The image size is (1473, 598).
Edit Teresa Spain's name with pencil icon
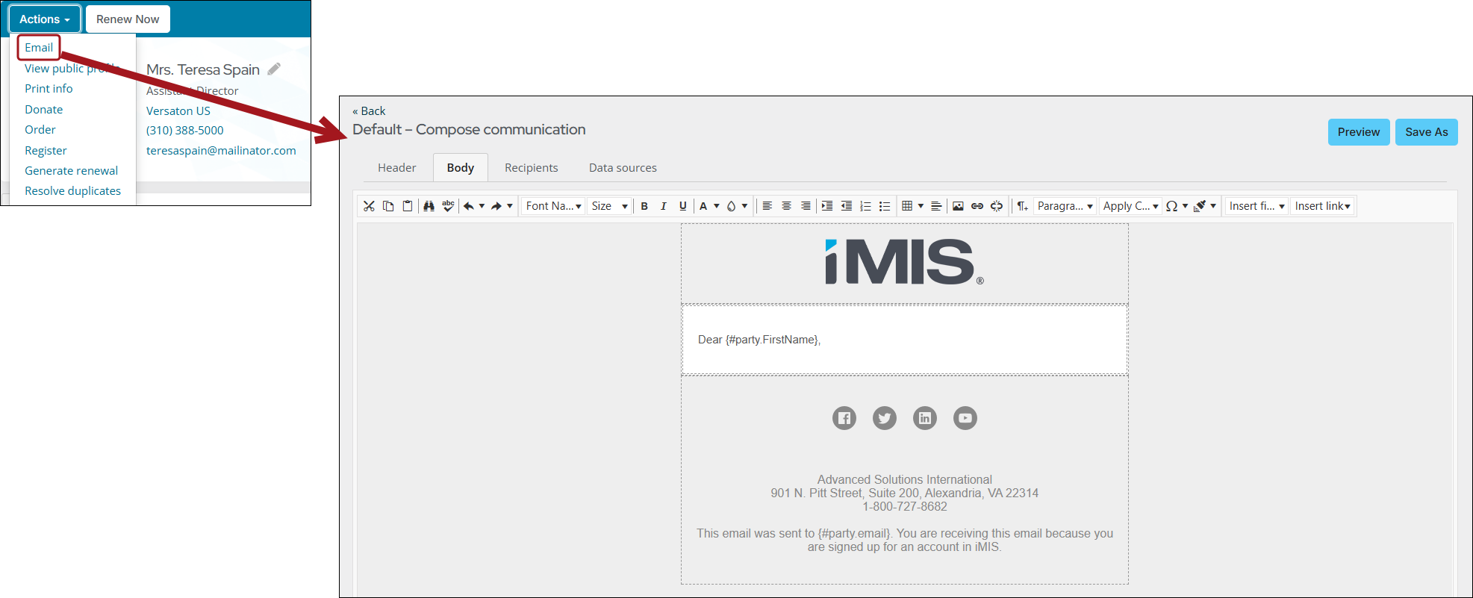pos(274,69)
